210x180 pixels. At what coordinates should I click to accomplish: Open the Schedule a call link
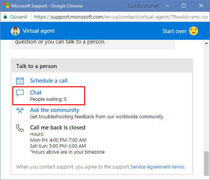(49, 81)
